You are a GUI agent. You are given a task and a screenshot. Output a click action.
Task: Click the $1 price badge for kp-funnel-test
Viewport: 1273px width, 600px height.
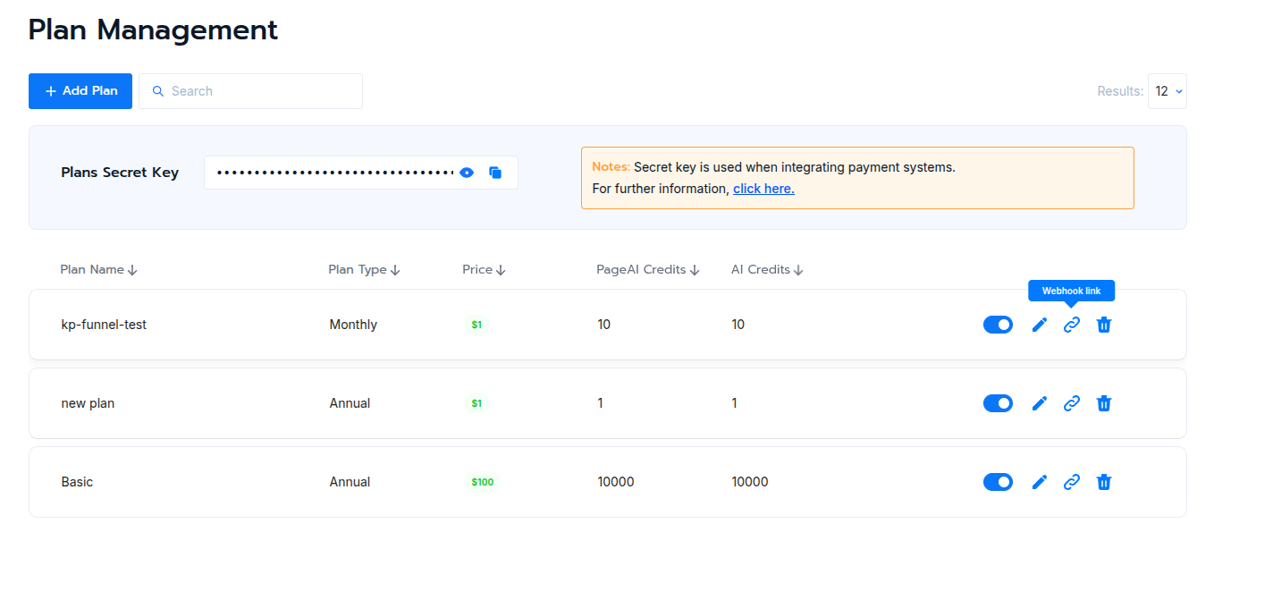[x=476, y=325]
